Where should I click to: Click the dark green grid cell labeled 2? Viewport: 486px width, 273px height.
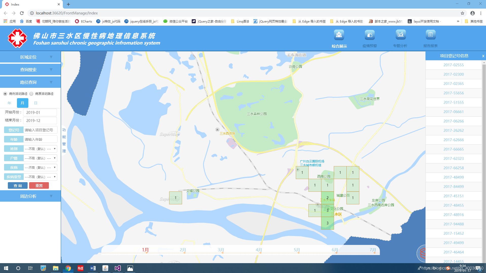coord(327,198)
